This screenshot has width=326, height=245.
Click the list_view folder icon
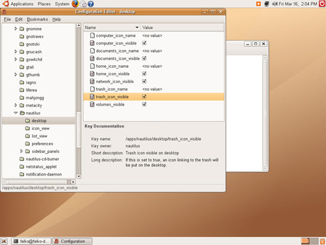coord(27,136)
